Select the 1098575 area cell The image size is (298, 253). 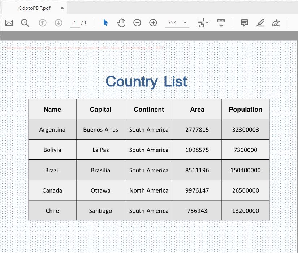(x=197, y=150)
